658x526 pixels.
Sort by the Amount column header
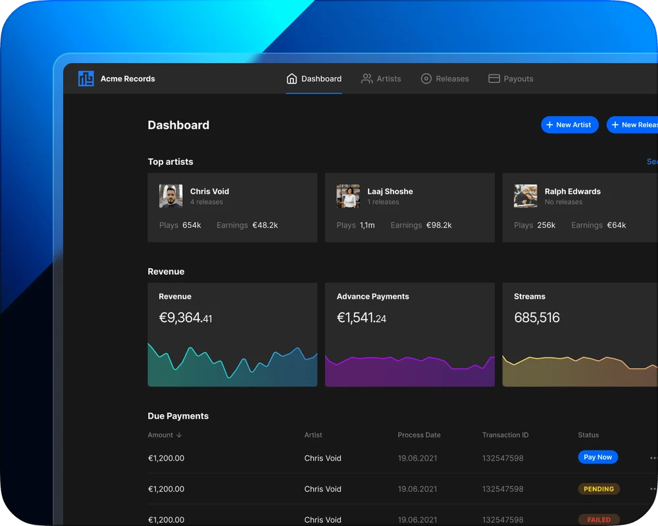164,435
